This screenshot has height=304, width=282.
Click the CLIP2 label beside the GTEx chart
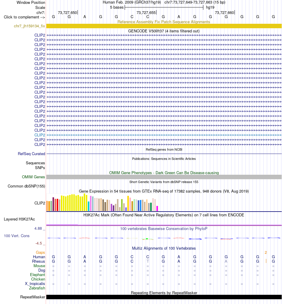point(40,203)
